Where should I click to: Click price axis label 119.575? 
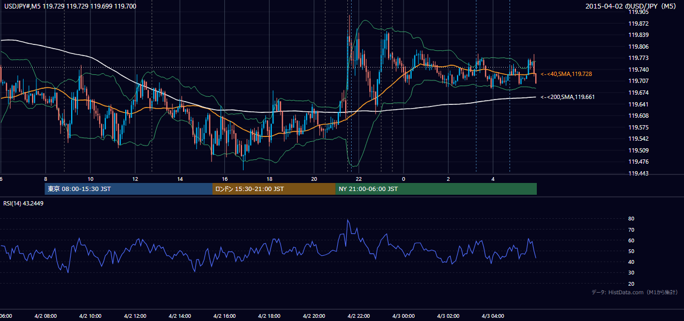pyautogui.click(x=639, y=127)
